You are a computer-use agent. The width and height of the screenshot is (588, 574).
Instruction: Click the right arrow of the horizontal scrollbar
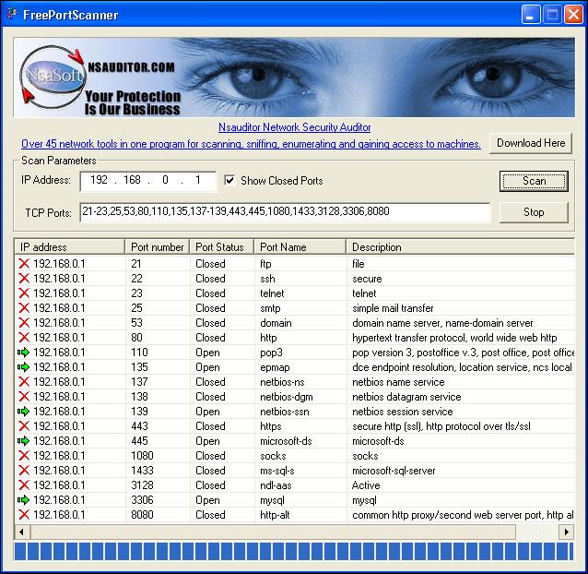[x=567, y=532]
